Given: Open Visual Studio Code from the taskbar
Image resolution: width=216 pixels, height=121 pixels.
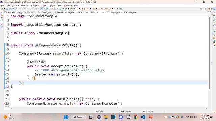Looking at the screenshot, I should click(143, 117).
